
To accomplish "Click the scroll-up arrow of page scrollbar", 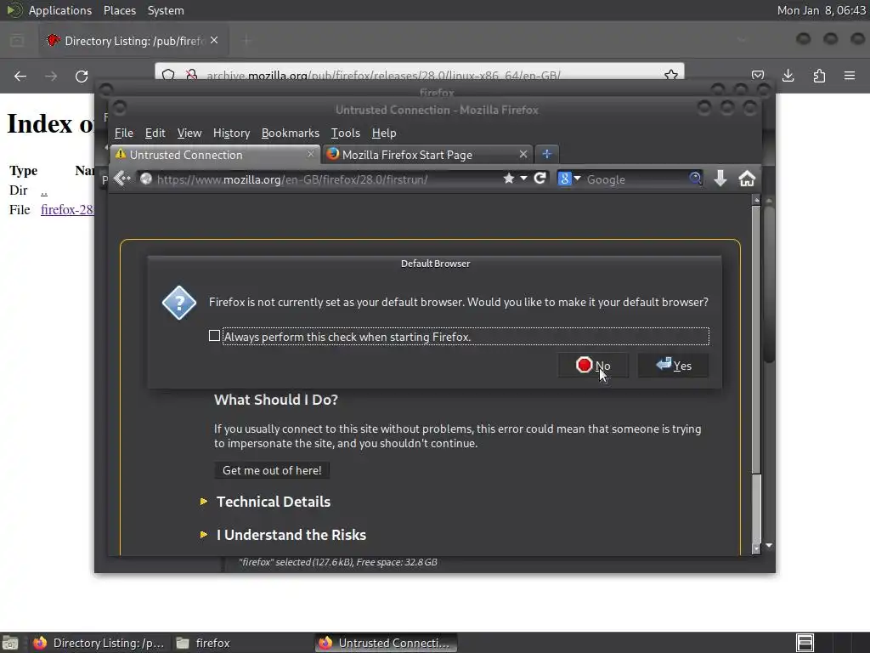I will [755, 199].
